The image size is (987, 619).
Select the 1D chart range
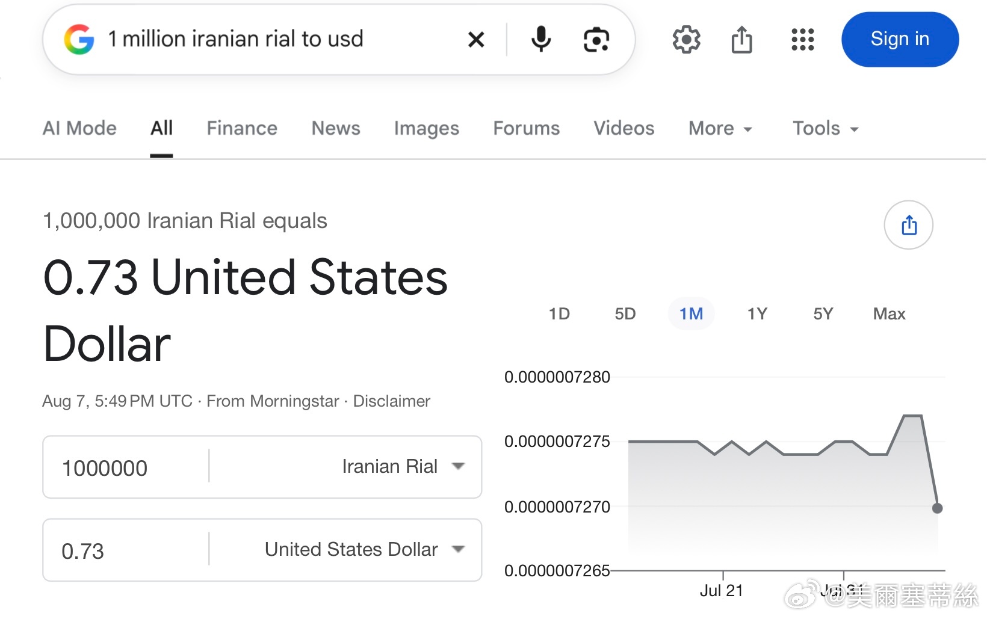(559, 314)
